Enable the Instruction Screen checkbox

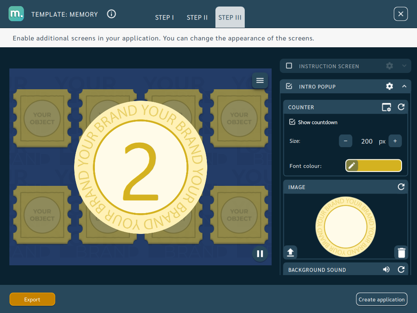(x=289, y=66)
